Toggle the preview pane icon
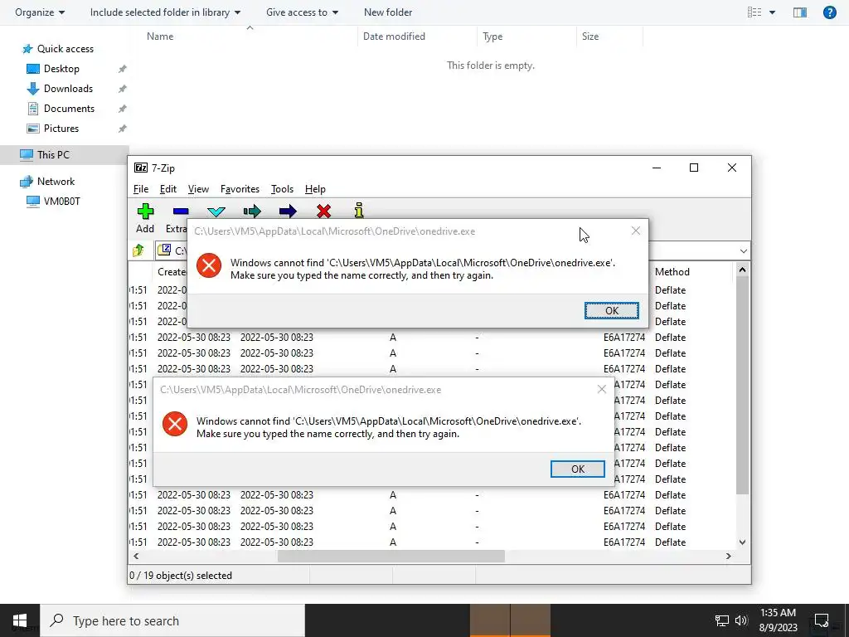 (800, 12)
